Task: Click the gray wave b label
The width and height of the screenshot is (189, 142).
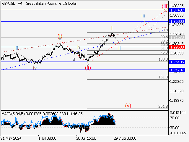Action: click(x=79, y=47)
